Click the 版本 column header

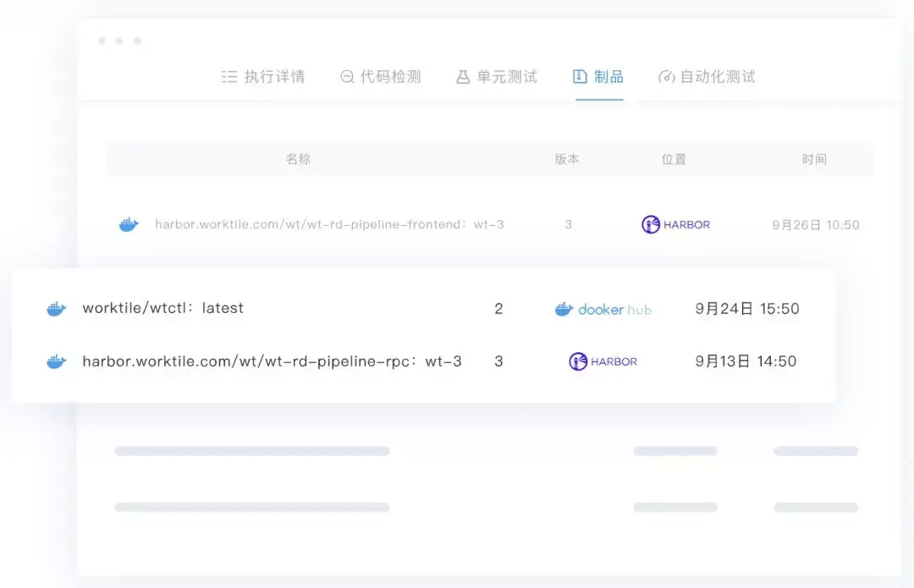[x=566, y=159]
